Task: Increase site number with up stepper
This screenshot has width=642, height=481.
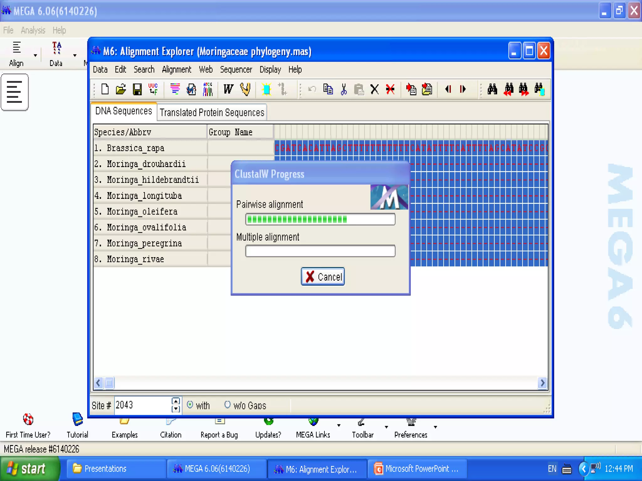Action: pyautogui.click(x=176, y=401)
